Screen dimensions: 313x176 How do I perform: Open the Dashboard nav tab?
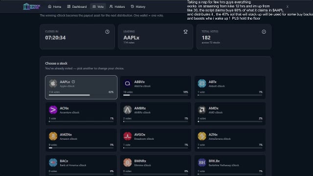click(77, 6)
